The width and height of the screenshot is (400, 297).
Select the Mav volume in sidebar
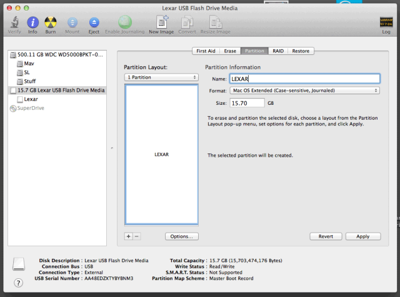tap(57, 64)
